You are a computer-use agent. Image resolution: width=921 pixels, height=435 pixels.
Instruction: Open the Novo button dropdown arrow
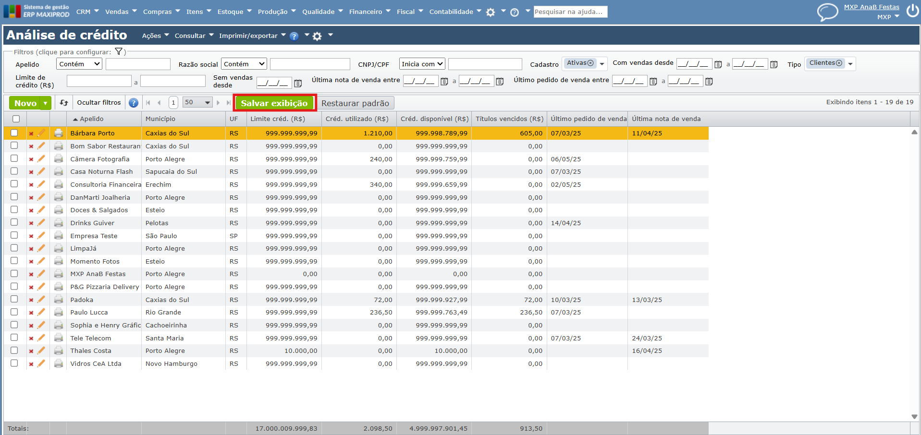pyautogui.click(x=46, y=103)
